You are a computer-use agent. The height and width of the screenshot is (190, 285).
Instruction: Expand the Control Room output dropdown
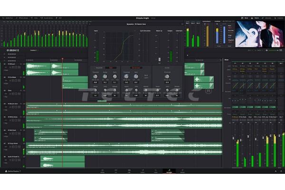(207, 22)
